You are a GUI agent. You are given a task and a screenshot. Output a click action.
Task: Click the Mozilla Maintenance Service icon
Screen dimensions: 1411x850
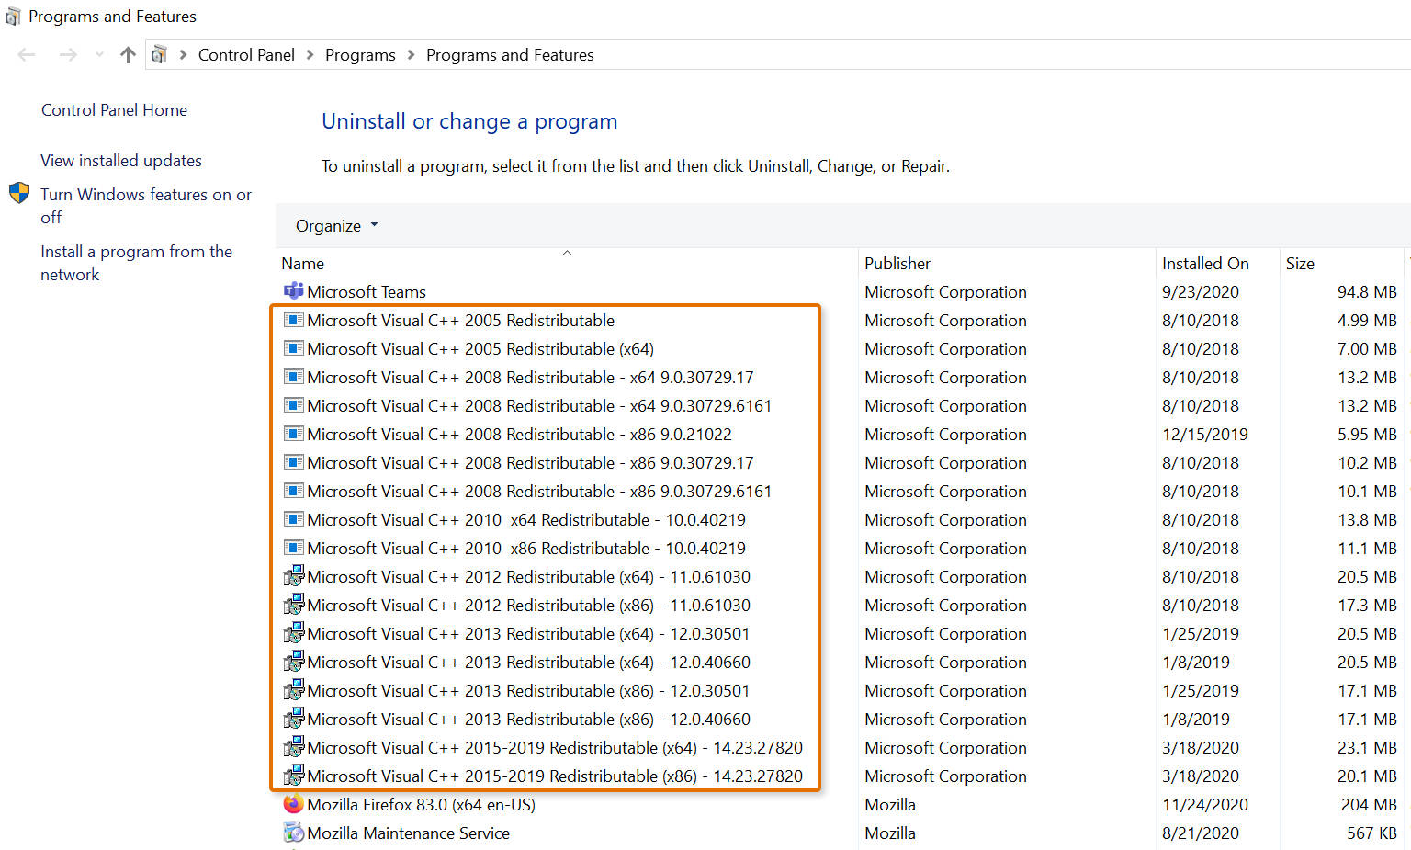pyautogui.click(x=292, y=833)
